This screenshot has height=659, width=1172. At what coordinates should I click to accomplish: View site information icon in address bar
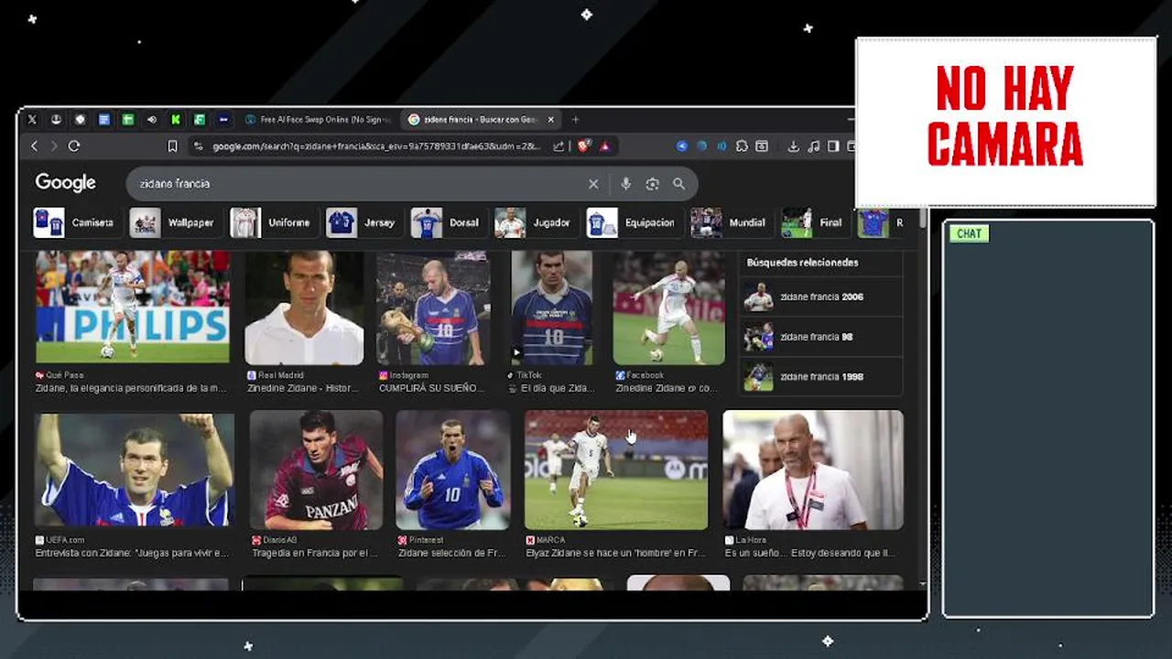coord(198,146)
